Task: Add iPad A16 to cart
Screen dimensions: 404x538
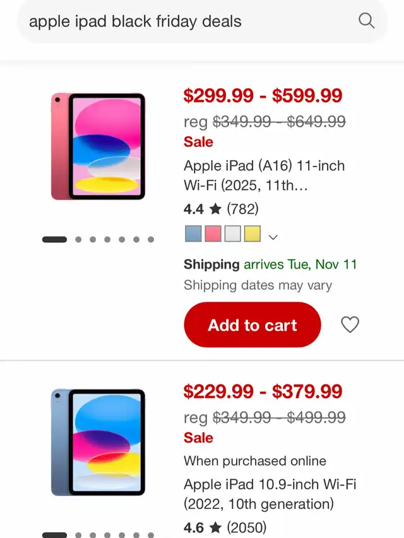Action: tap(252, 325)
